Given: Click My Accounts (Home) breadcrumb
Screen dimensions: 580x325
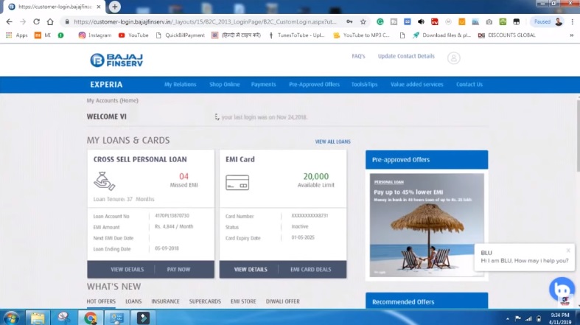Looking at the screenshot, I should pyautogui.click(x=113, y=100).
